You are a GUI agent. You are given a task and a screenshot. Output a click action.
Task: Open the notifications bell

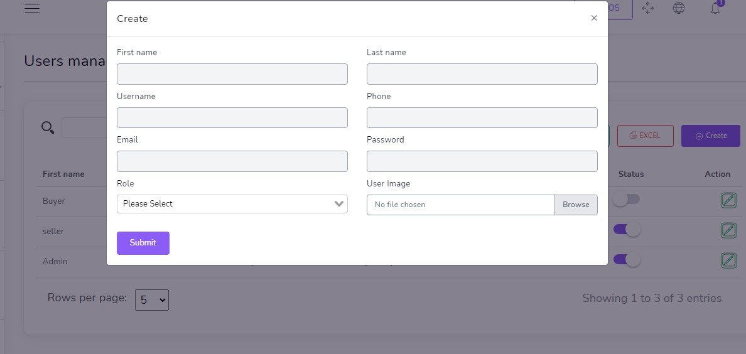coord(715,8)
